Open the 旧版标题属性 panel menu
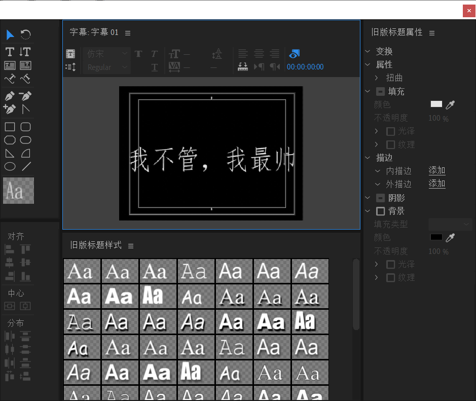The image size is (476, 401). pos(432,33)
